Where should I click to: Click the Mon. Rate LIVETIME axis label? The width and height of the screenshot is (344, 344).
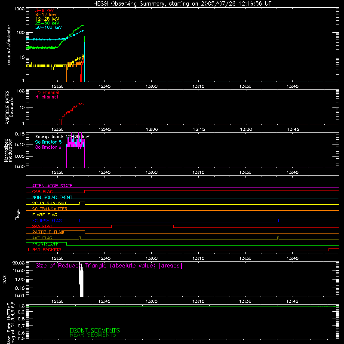point(11,322)
